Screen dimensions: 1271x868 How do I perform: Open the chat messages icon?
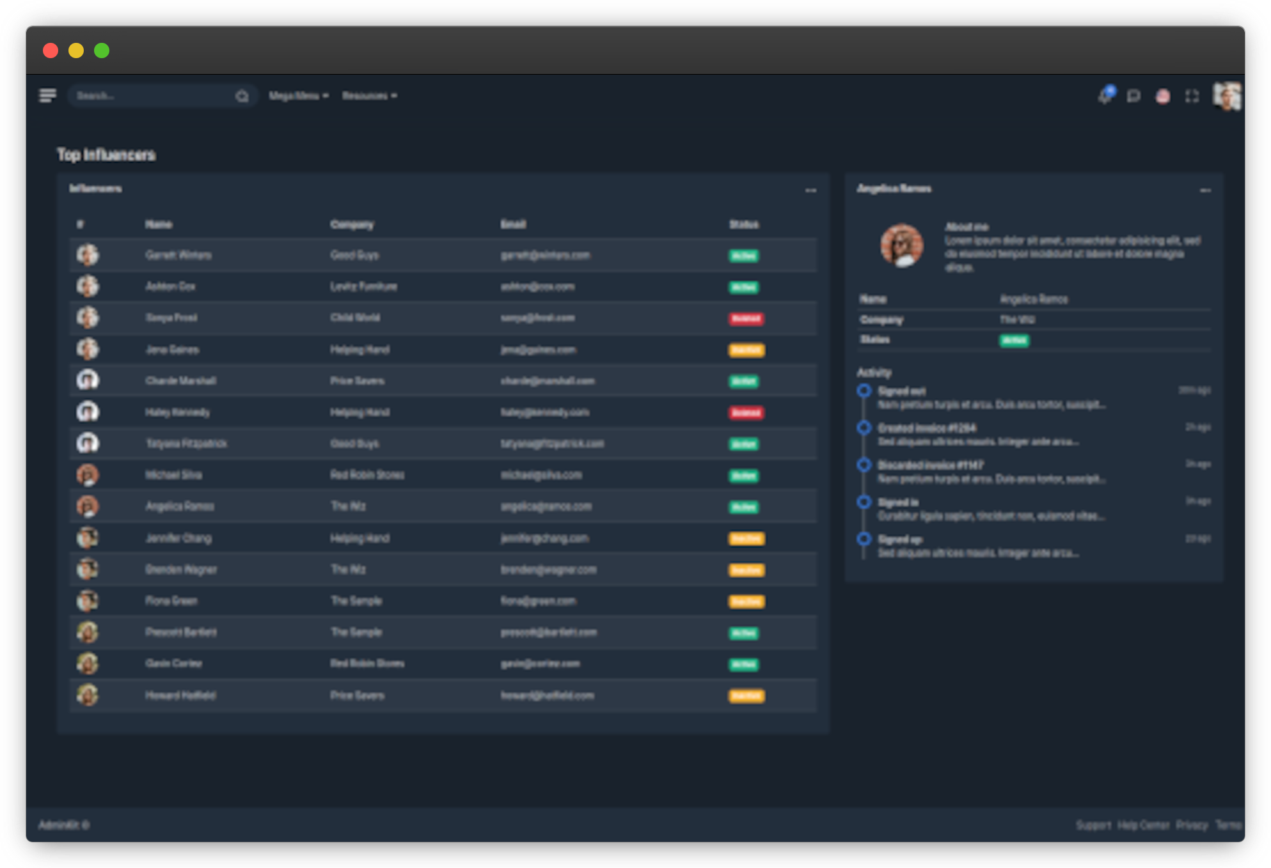click(1133, 96)
